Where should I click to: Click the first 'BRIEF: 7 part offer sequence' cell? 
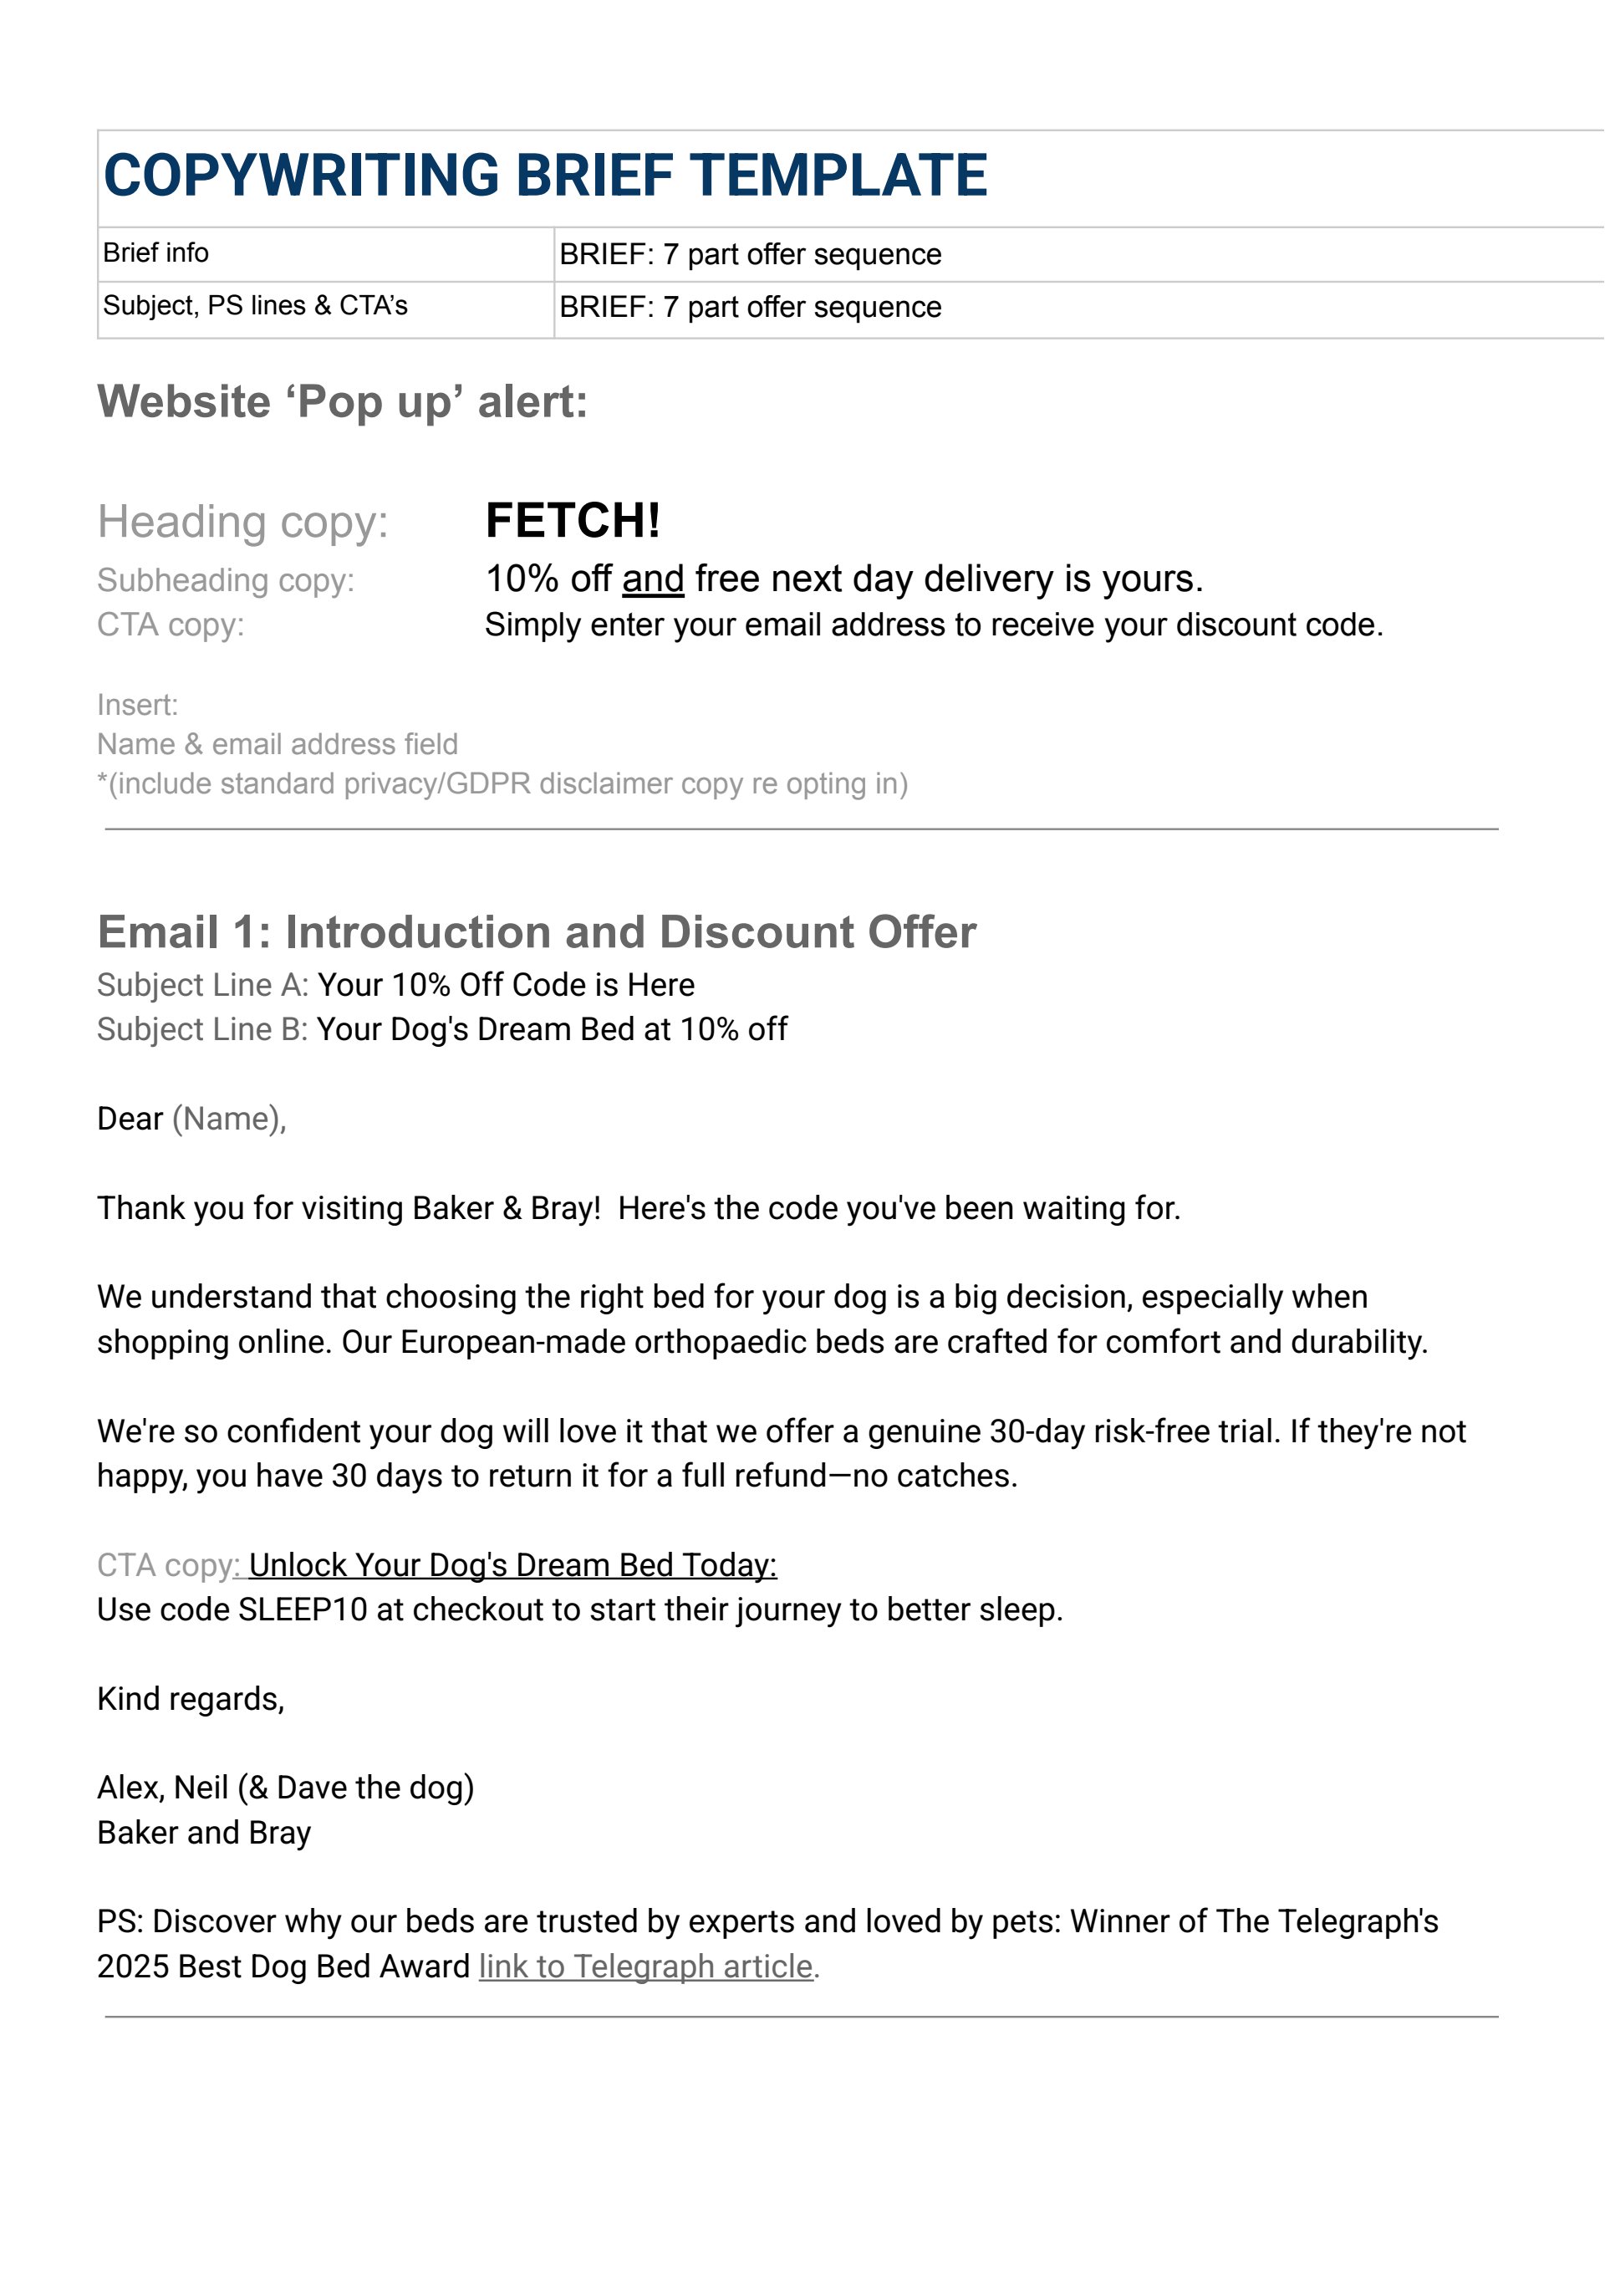[x=750, y=254]
